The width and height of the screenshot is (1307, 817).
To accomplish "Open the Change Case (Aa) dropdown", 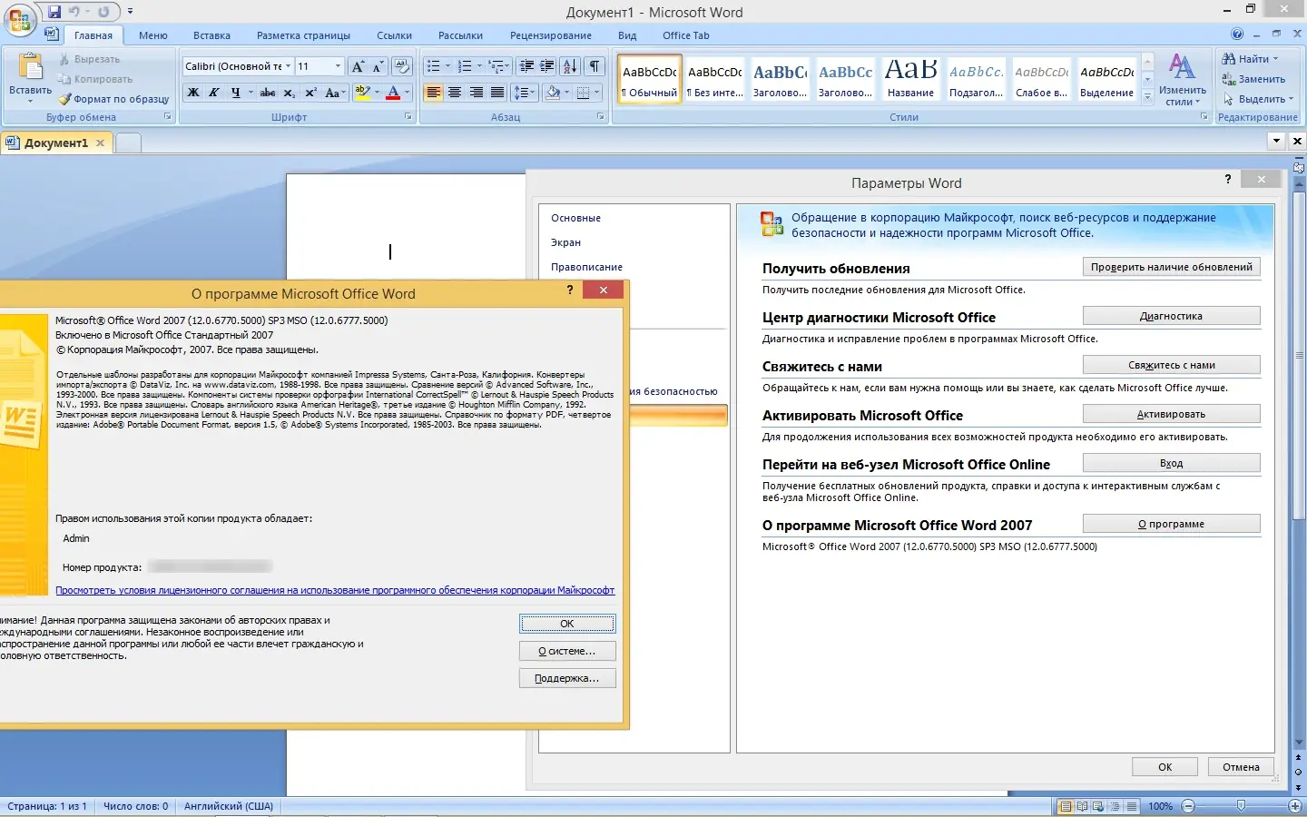I will 334,93.
